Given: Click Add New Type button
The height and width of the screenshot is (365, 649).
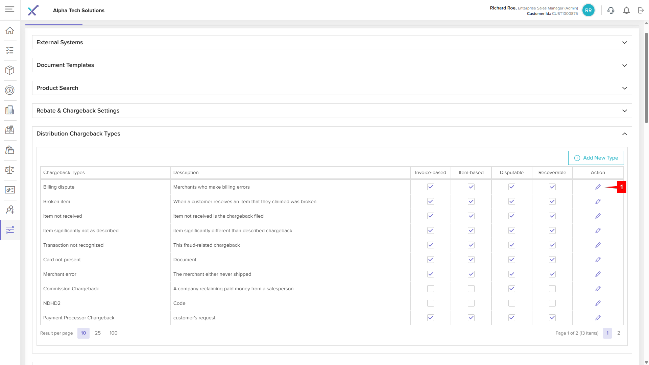Looking at the screenshot, I should 596,158.
